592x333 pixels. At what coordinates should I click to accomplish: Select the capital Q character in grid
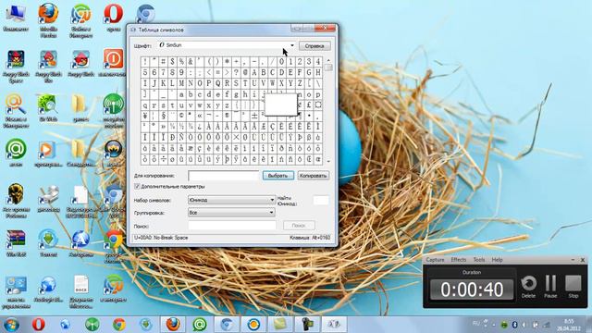pyautogui.click(x=218, y=83)
